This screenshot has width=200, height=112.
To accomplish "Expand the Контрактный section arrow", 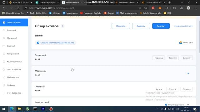I will click(x=188, y=105).
